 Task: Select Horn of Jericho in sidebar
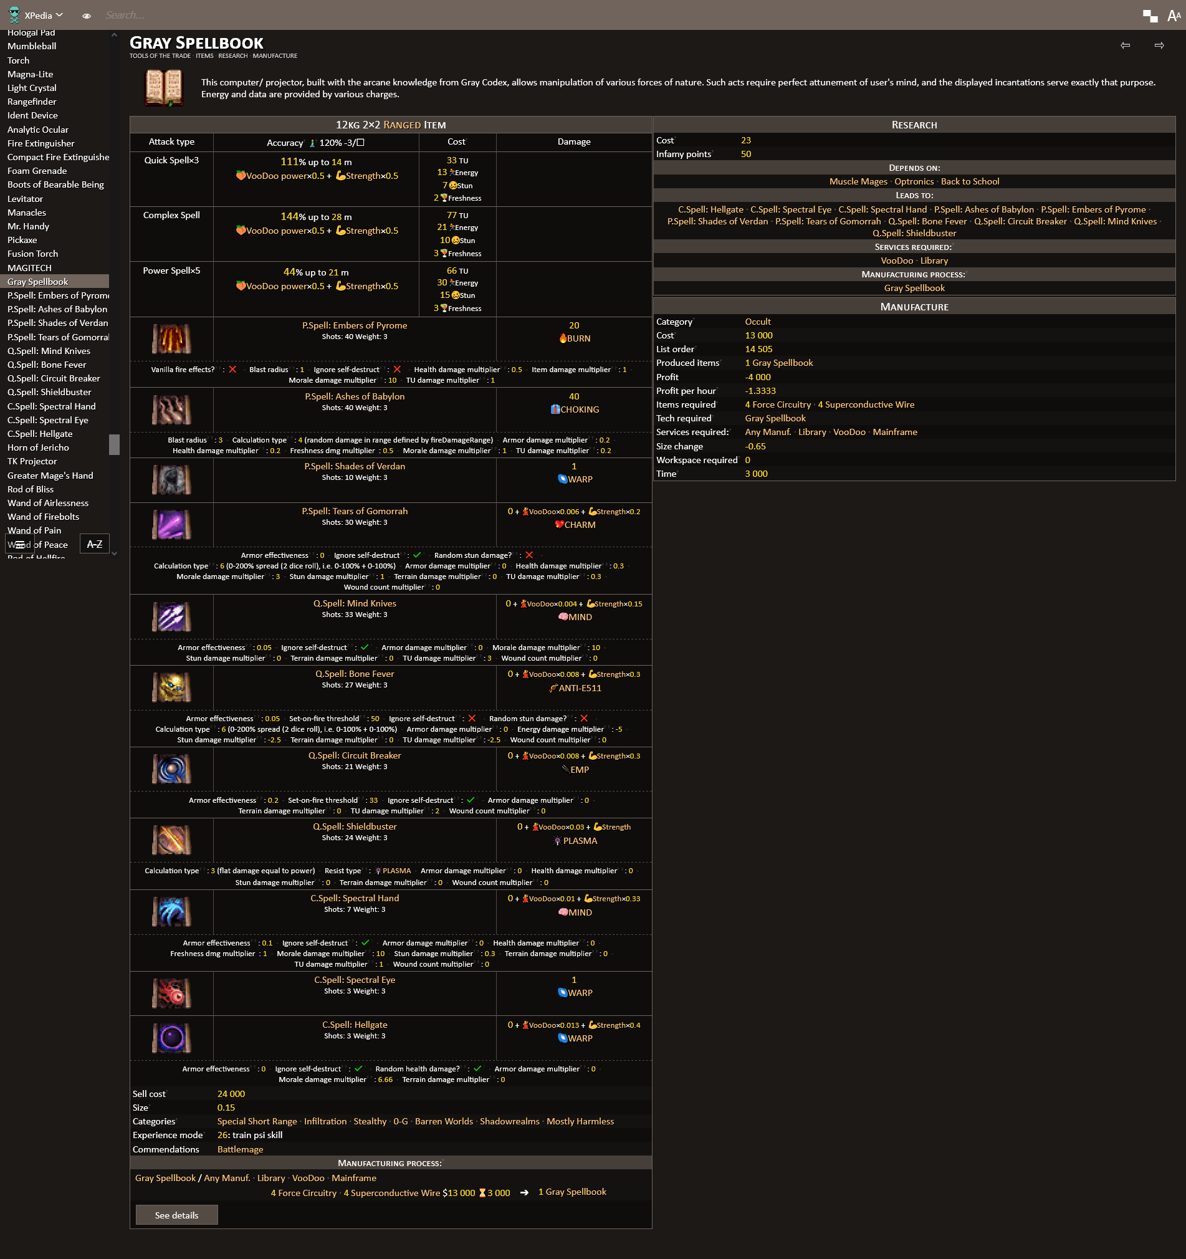pos(38,447)
